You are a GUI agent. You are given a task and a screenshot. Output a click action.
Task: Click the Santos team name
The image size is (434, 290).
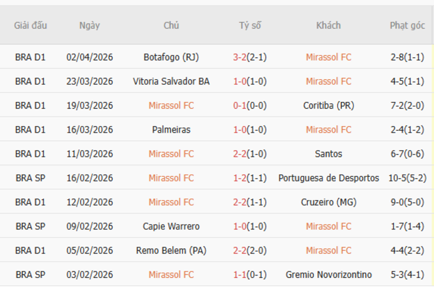(329, 154)
